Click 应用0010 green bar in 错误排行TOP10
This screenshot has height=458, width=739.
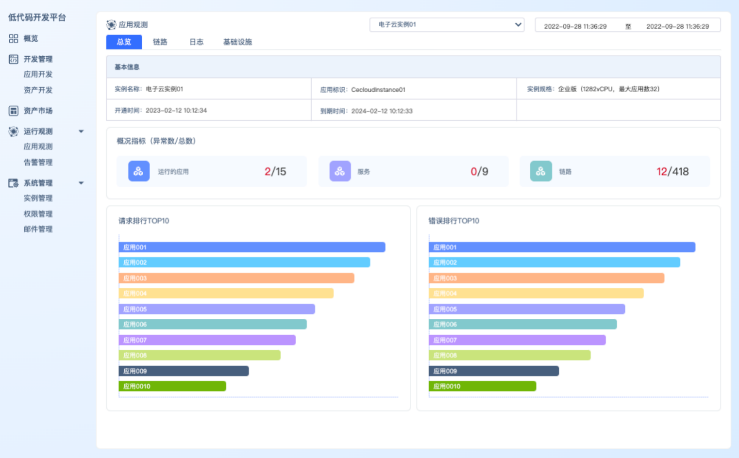tap(483, 386)
